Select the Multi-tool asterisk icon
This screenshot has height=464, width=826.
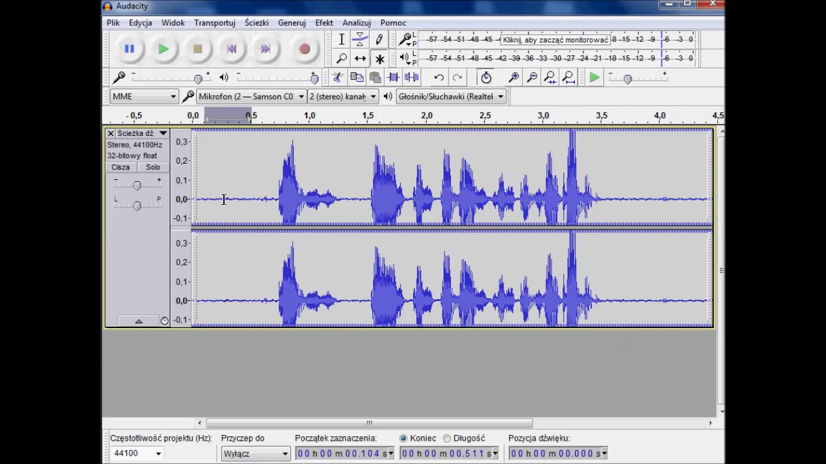coord(379,59)
